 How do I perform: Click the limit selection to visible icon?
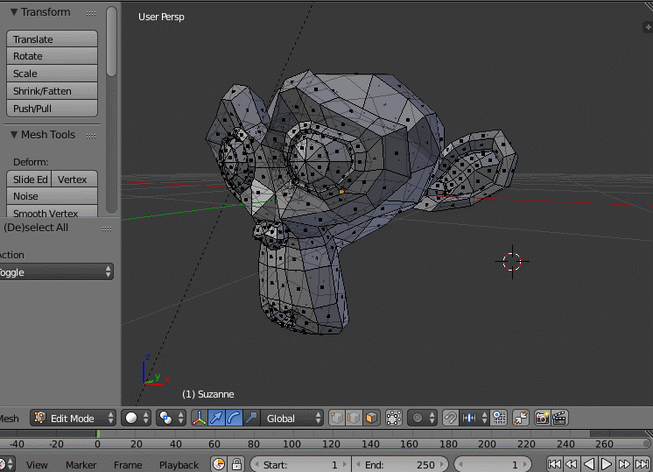coord(394,418)
